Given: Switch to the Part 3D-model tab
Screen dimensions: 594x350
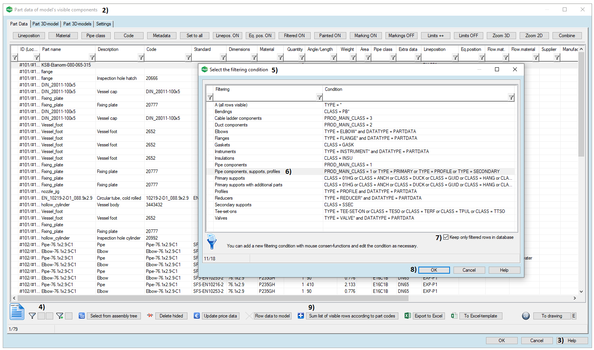Looking at the screenshot, I should pyautogui.click(x=45, y=24).
